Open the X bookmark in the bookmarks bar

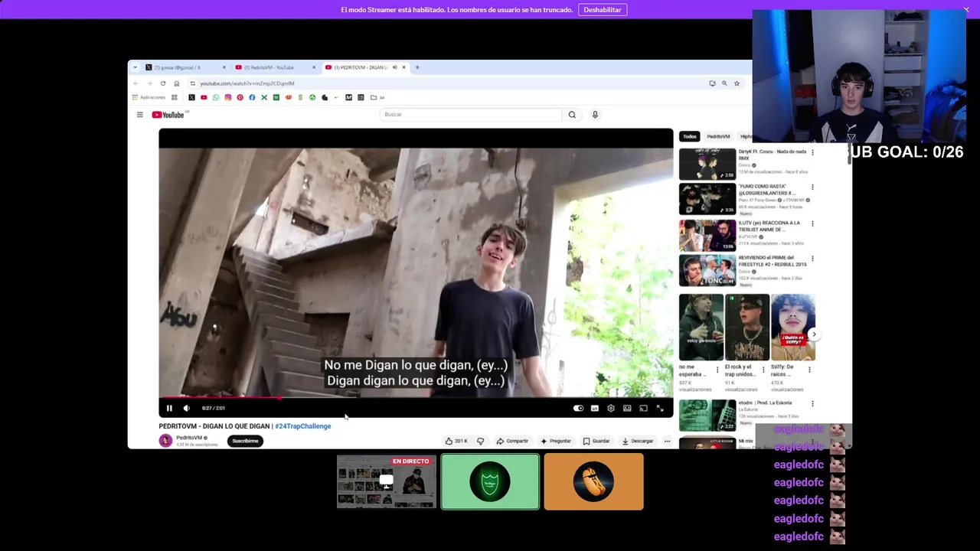click(191, 97)
